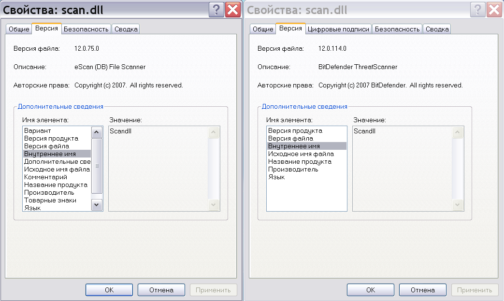504x301 pixels.
Task: Click the value box's down arrow in the right window
Action: point(458,205)
